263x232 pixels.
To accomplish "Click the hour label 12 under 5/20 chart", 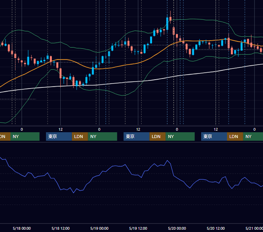I will coord(216,130).
